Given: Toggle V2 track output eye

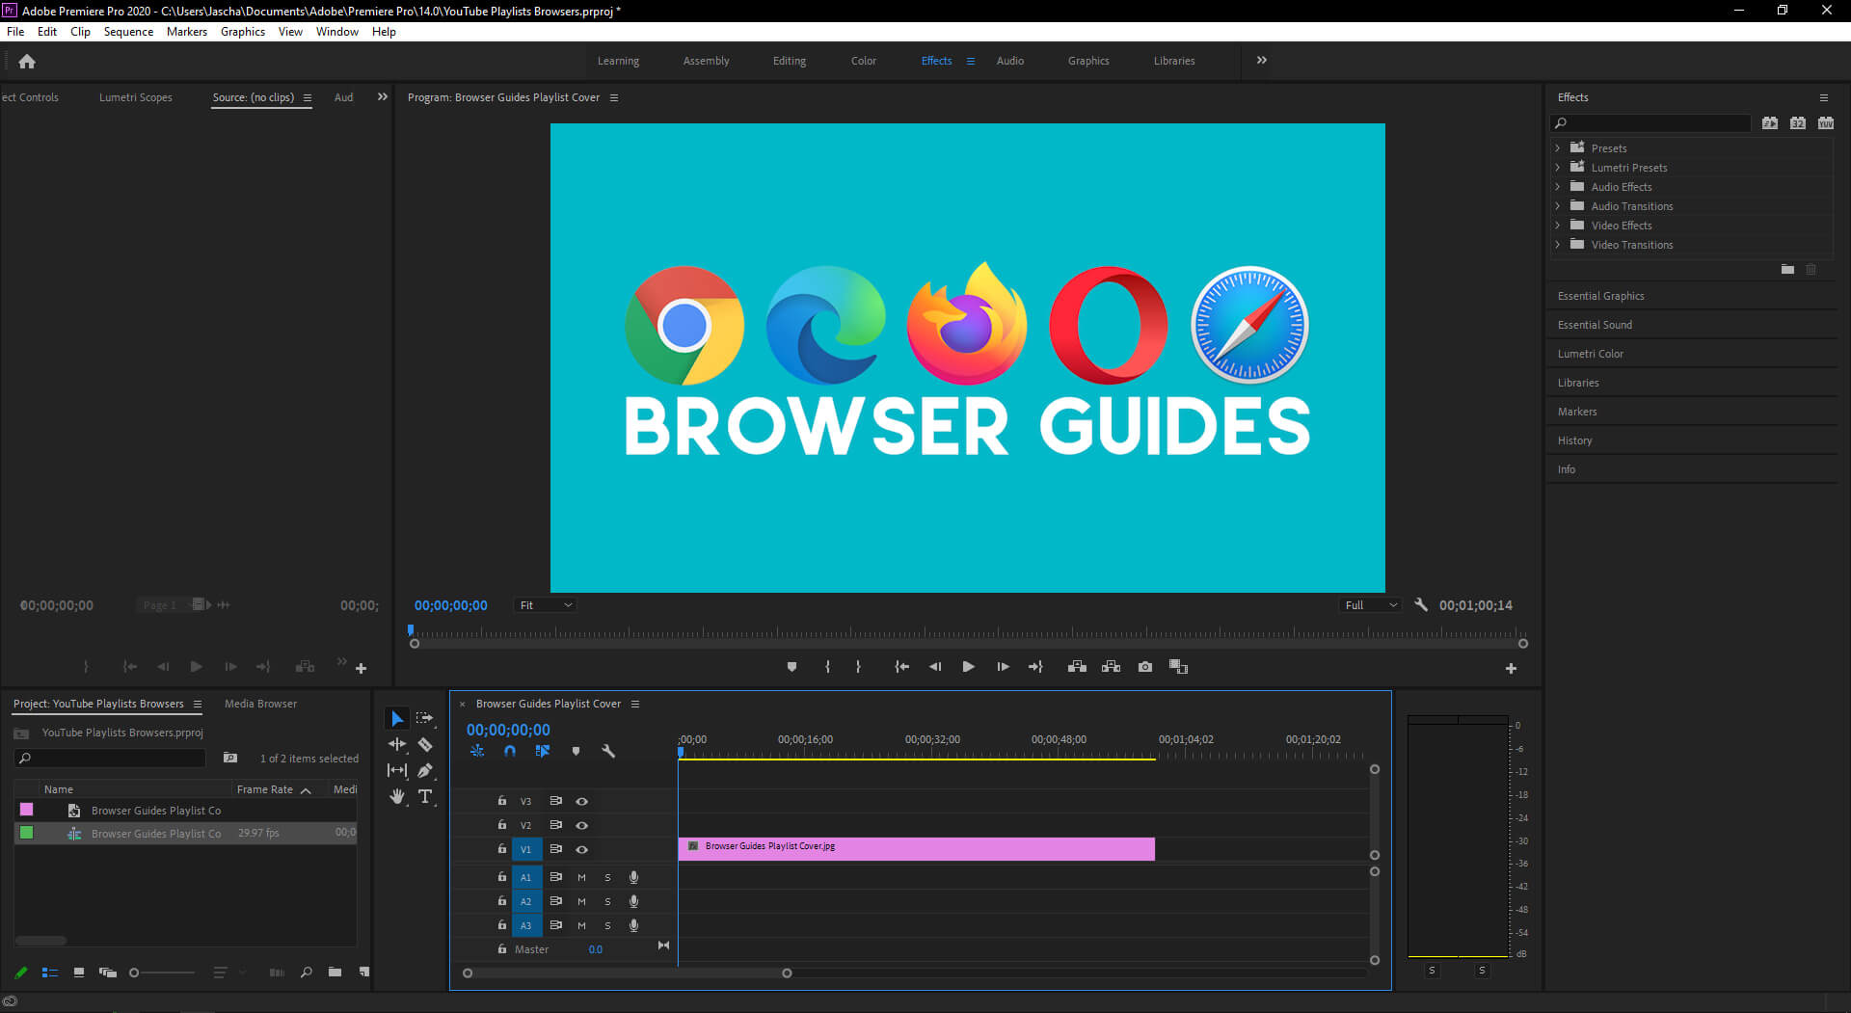Looking at the screenshot, I should coord(581,825).
